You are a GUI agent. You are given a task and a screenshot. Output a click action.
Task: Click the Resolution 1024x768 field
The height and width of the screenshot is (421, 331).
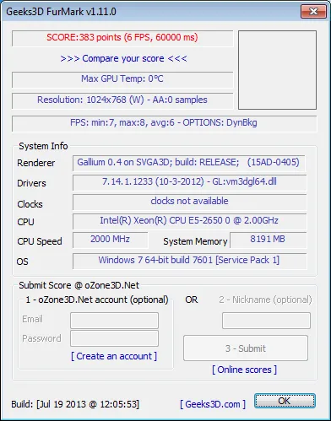coord(122,101)
